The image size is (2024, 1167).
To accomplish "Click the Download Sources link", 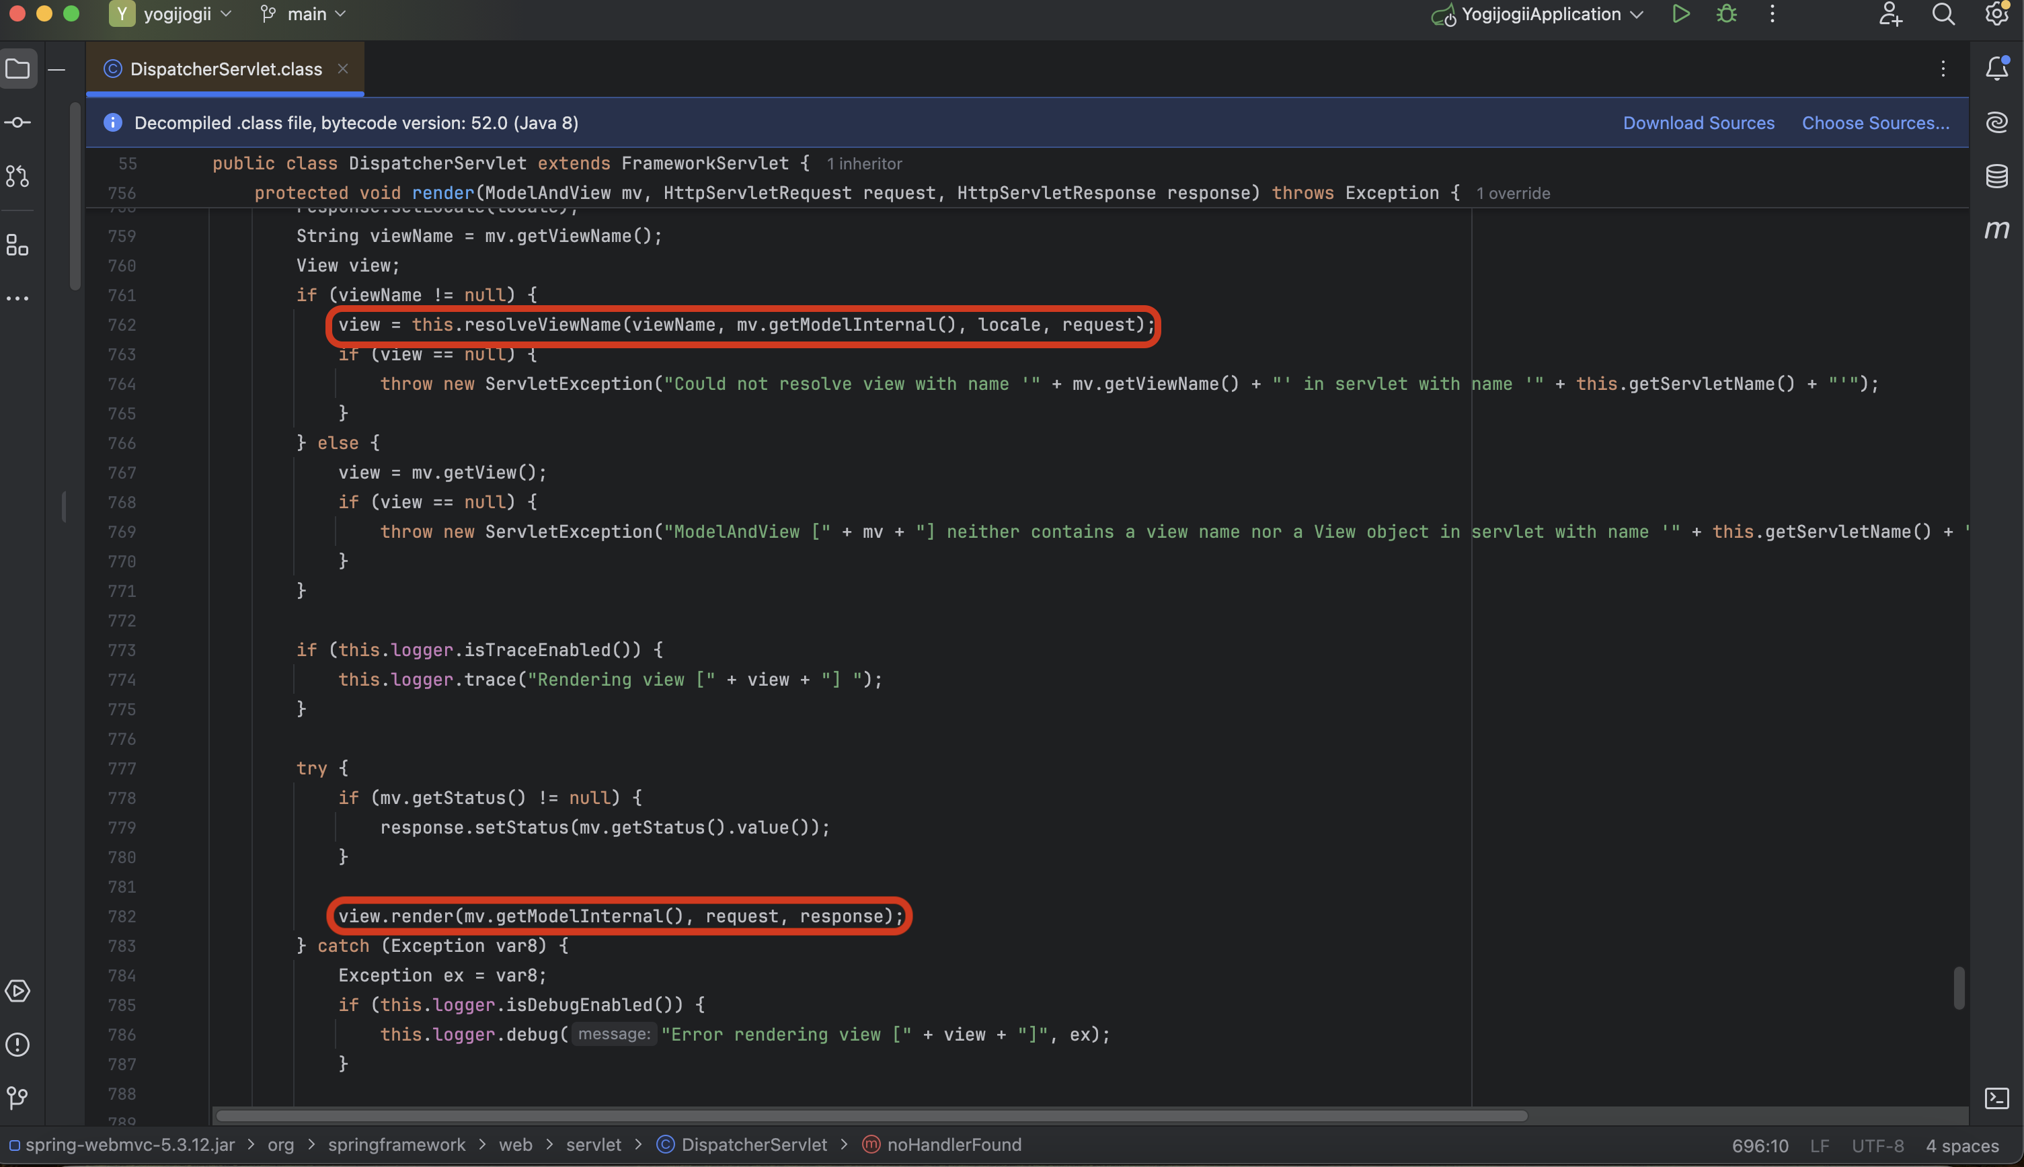I will [1698, 122].
